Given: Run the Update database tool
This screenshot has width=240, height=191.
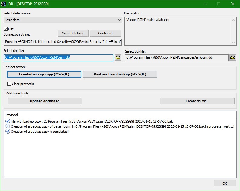Looking at the screenshot, I should [44, 101].
